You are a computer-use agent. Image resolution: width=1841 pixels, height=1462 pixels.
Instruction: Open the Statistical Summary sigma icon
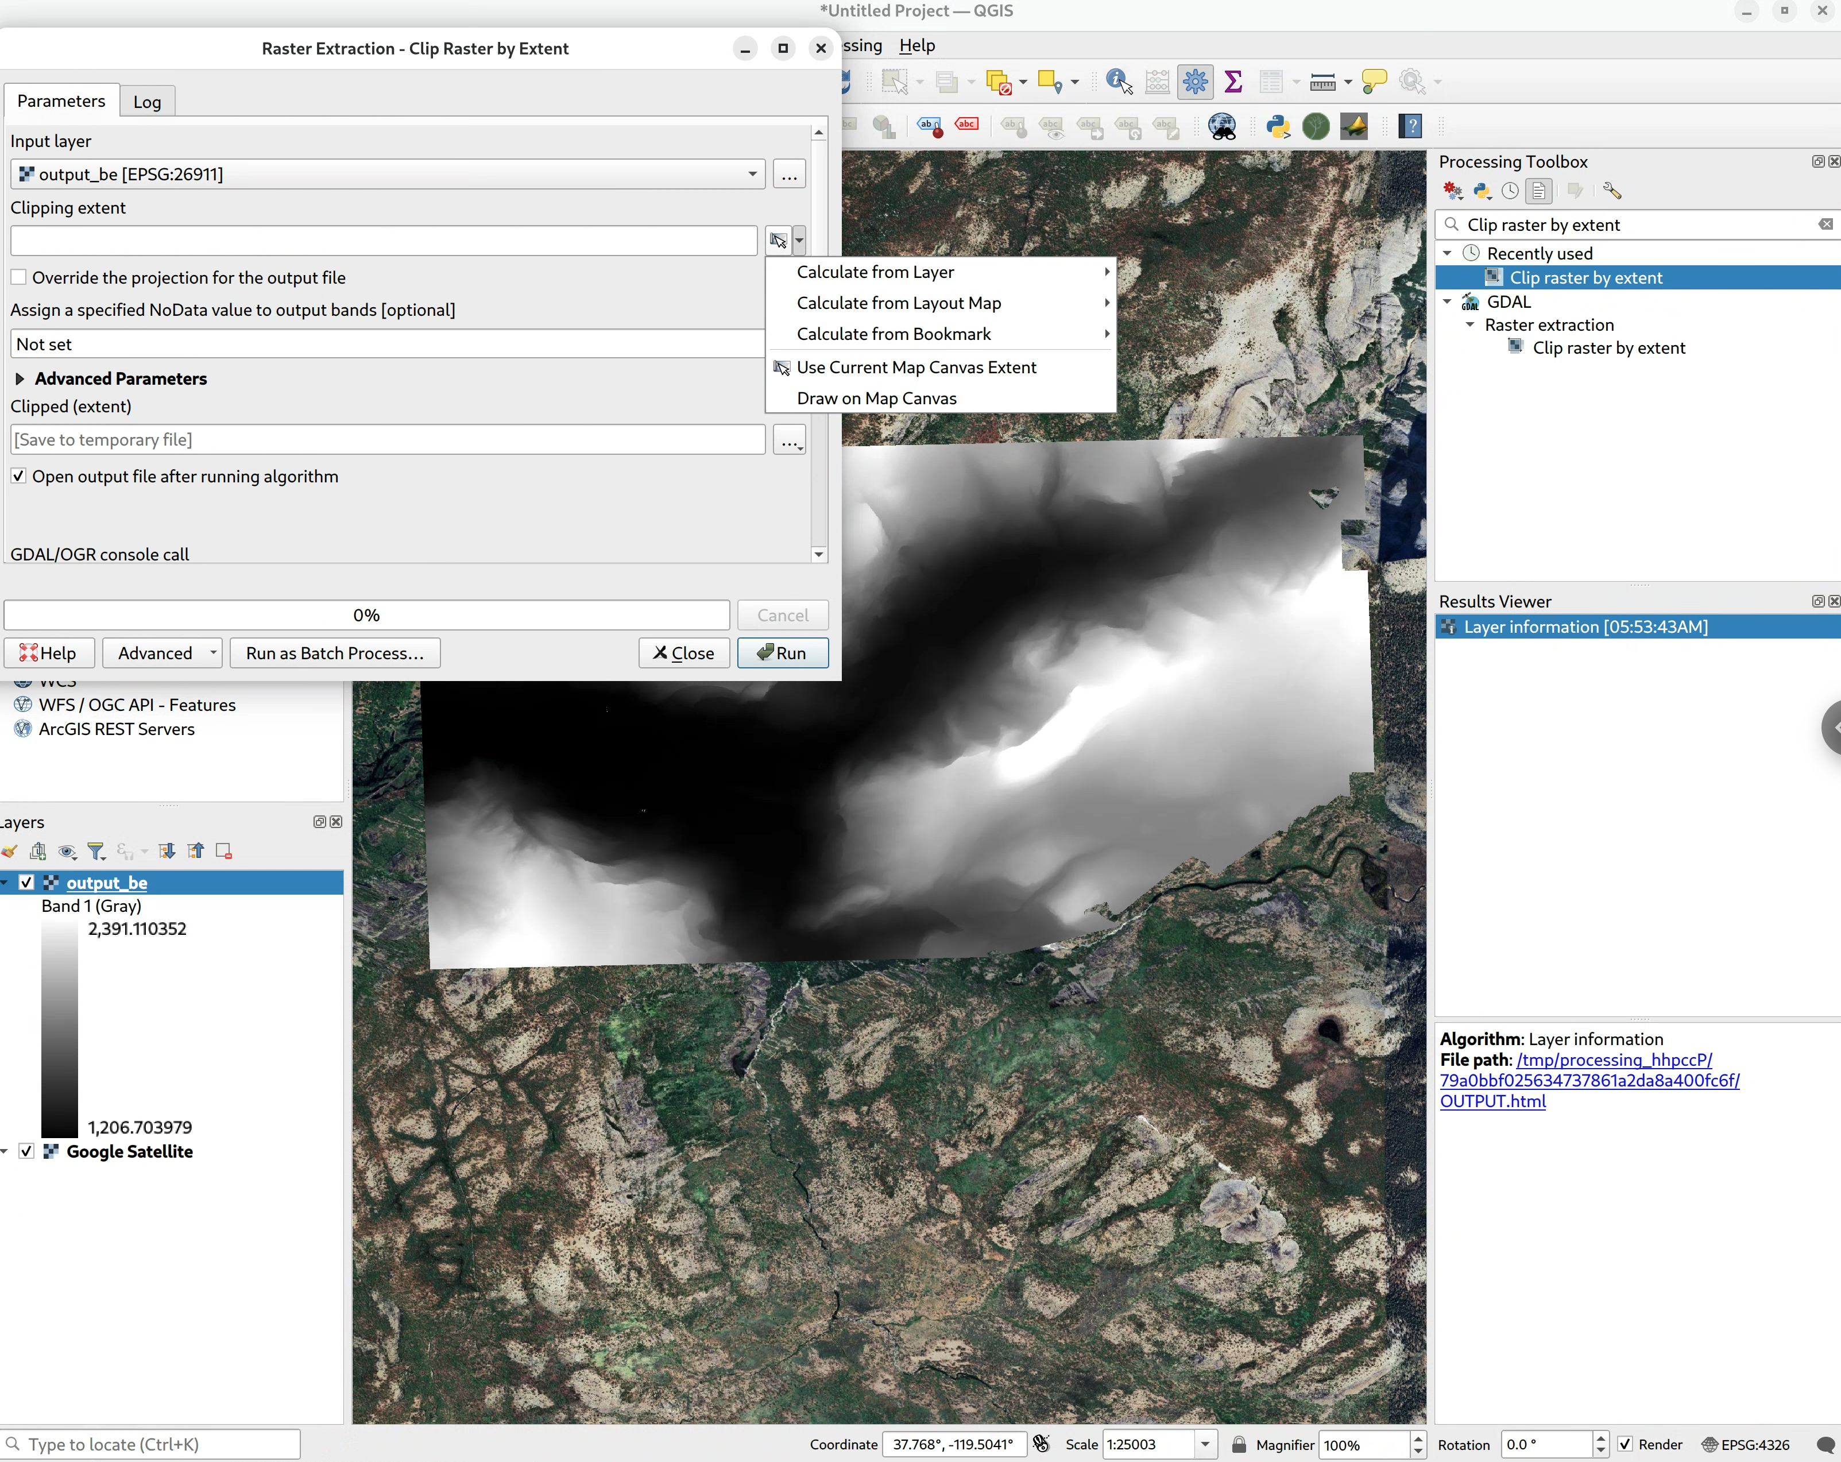(x=1232, y=82)
